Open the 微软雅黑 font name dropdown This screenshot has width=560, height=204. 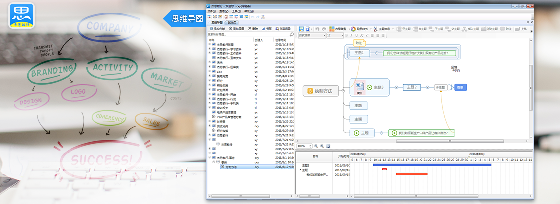[x=312, y=35]
